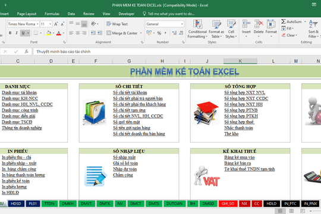Screen dimensions: 321x214
Task: Switch to GHI_SO sheet tab
Action: pos(228,203)
